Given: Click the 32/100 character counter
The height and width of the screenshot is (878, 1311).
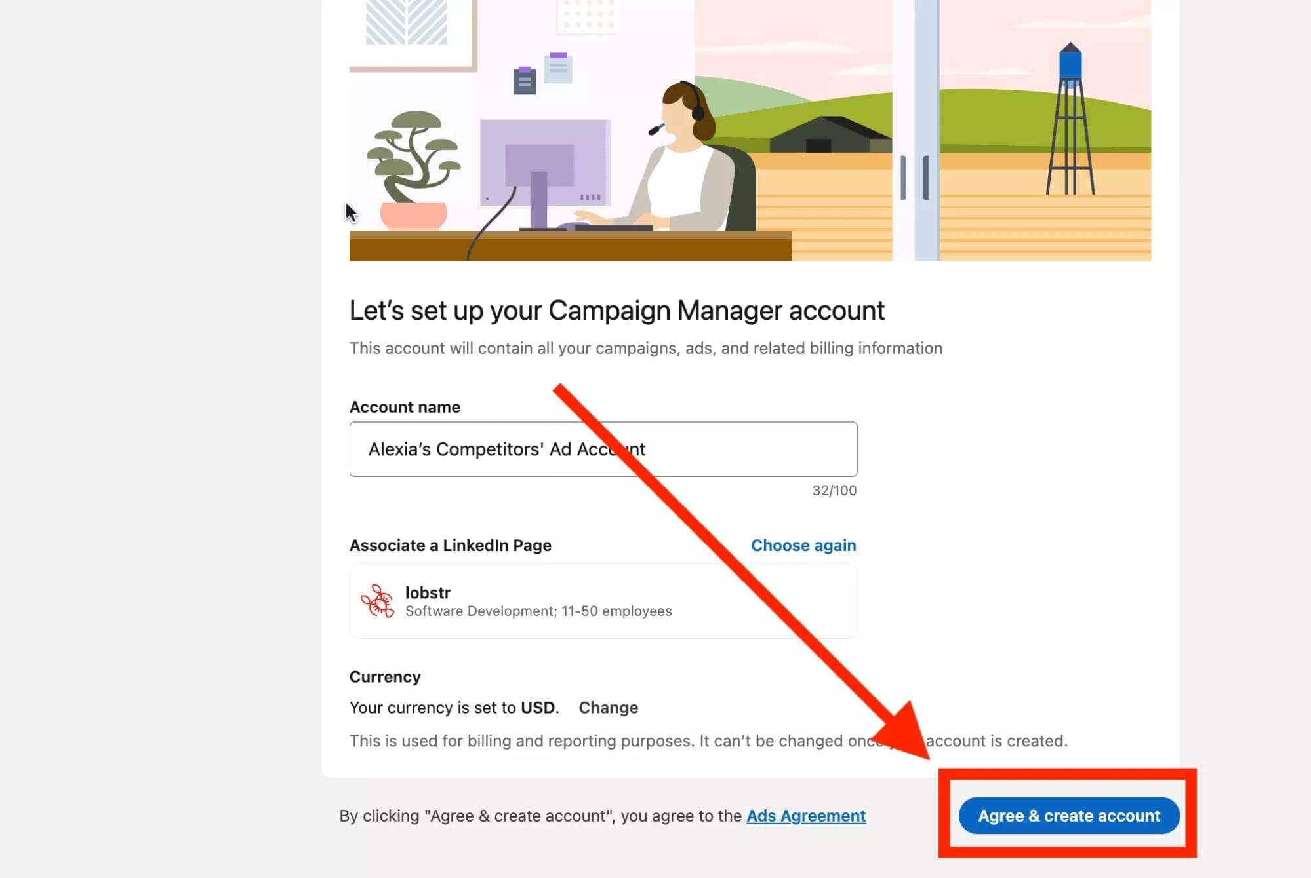Looking at the screenshot, I should pos(832,490).
